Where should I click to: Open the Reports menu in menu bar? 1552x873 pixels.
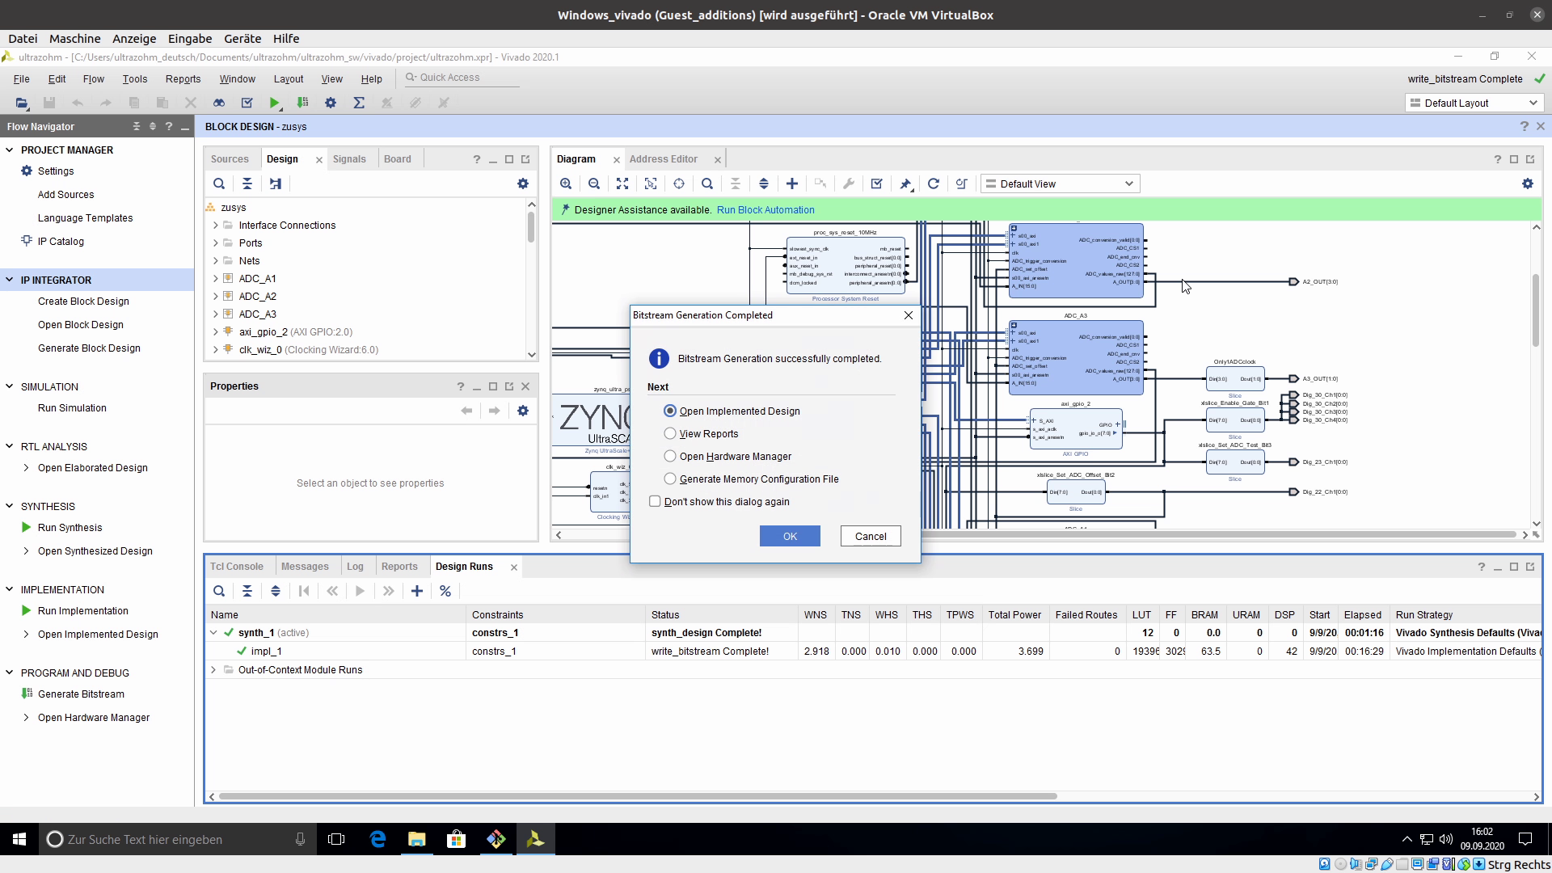[183, 78]
